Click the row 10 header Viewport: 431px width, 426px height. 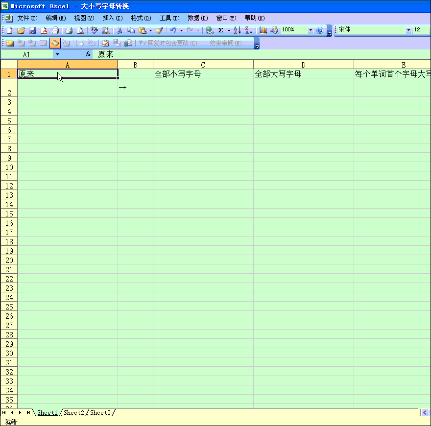(9, 167)
